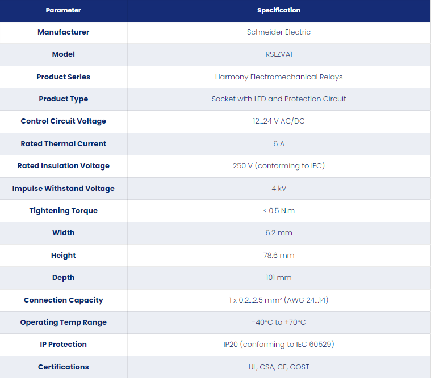Click the '12...24 V AC/DC' value
The width and height of the screenshot is (431, 378).
click(279, 121)
